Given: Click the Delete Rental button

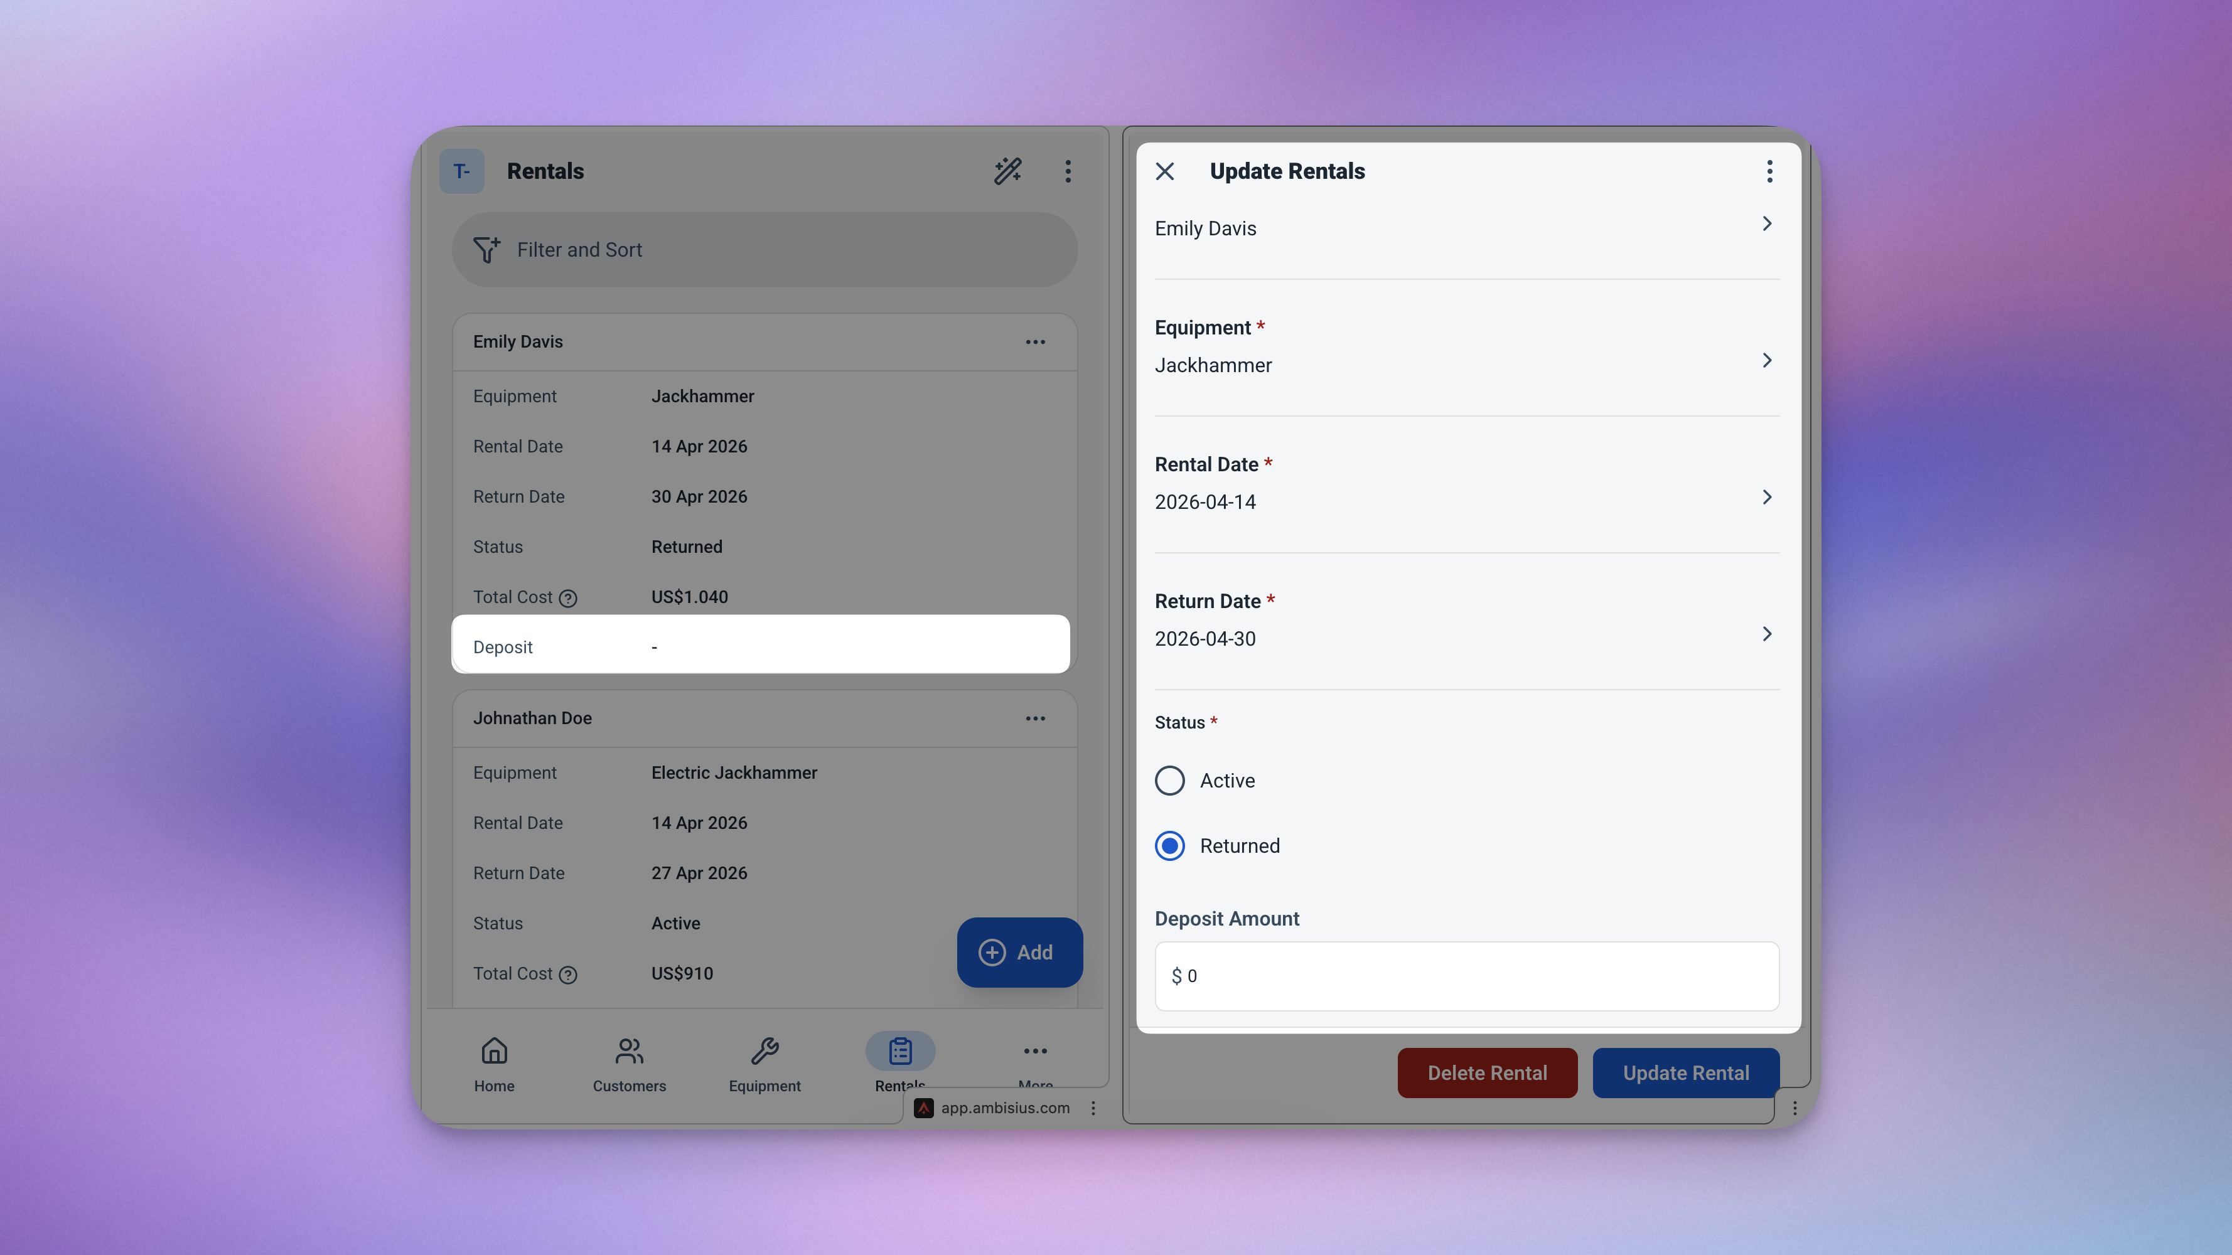Looking at the screenshot, I should pos(1487,1072).
